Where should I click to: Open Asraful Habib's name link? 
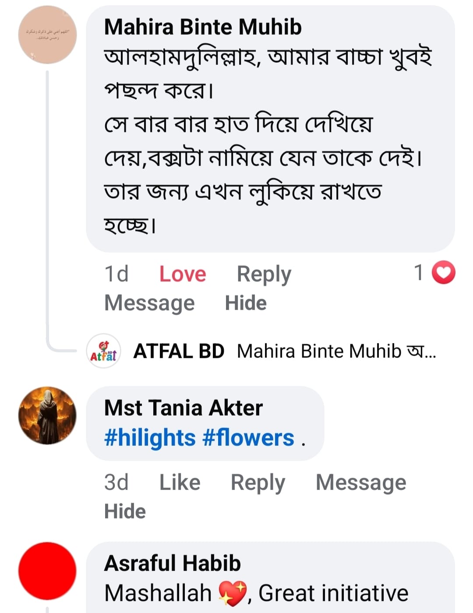(173, 563)
